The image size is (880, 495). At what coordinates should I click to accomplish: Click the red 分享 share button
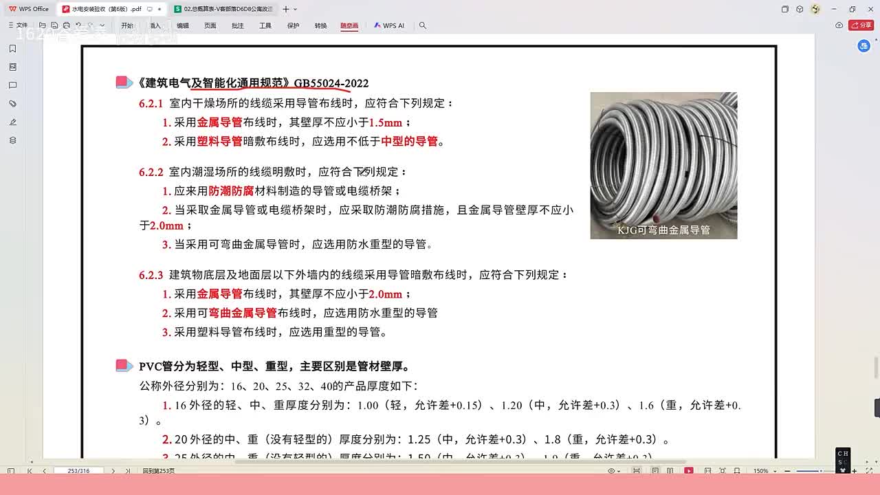pyautogui.click(x=861, y=25)
